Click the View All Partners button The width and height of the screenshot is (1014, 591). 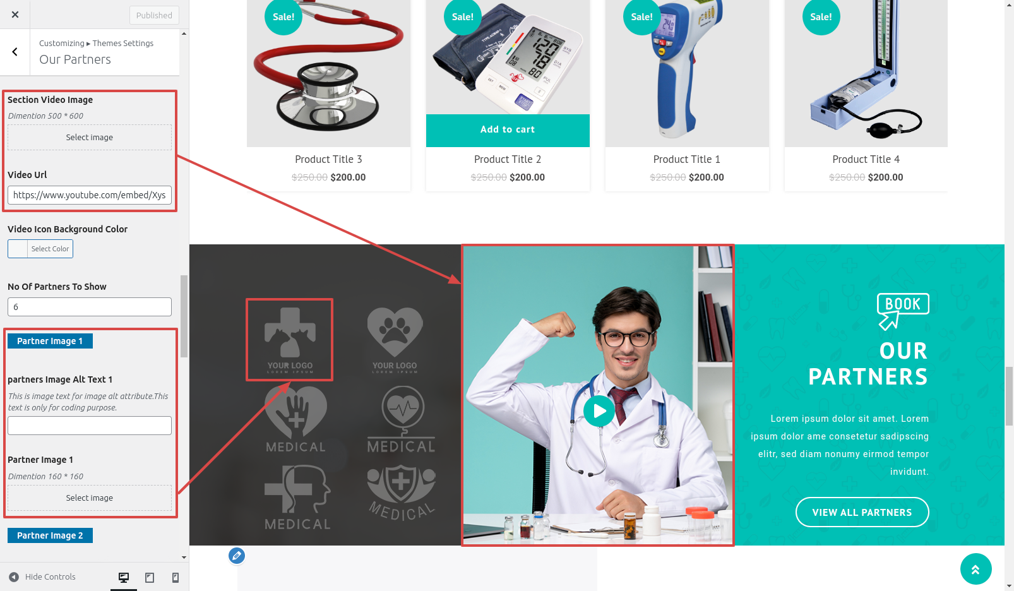click(x=862, y=512)
